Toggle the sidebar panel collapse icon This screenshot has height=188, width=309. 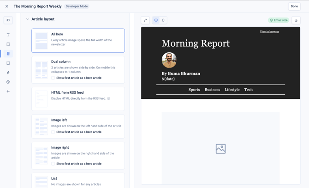coord(8,20)
